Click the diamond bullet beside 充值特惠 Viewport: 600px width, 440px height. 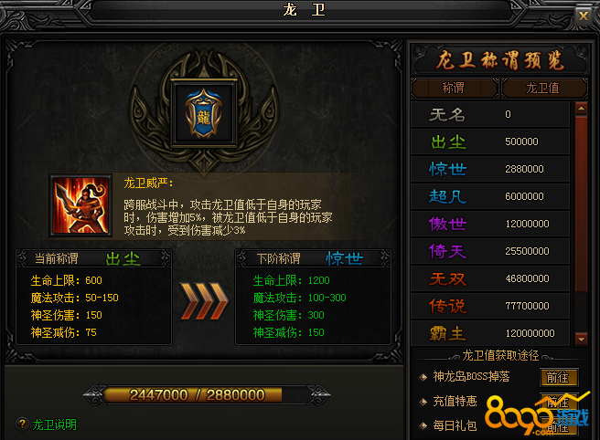[x=423, y=402]
